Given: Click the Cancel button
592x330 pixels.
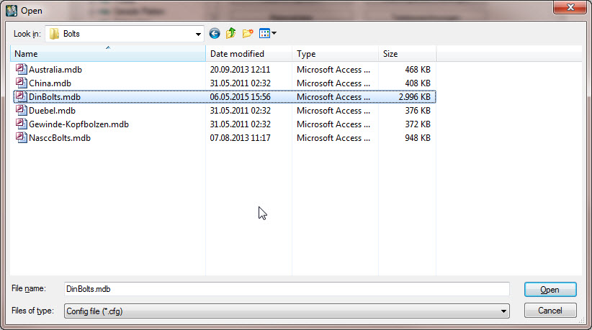Looking at the screenshot, I should click(550, 311).
